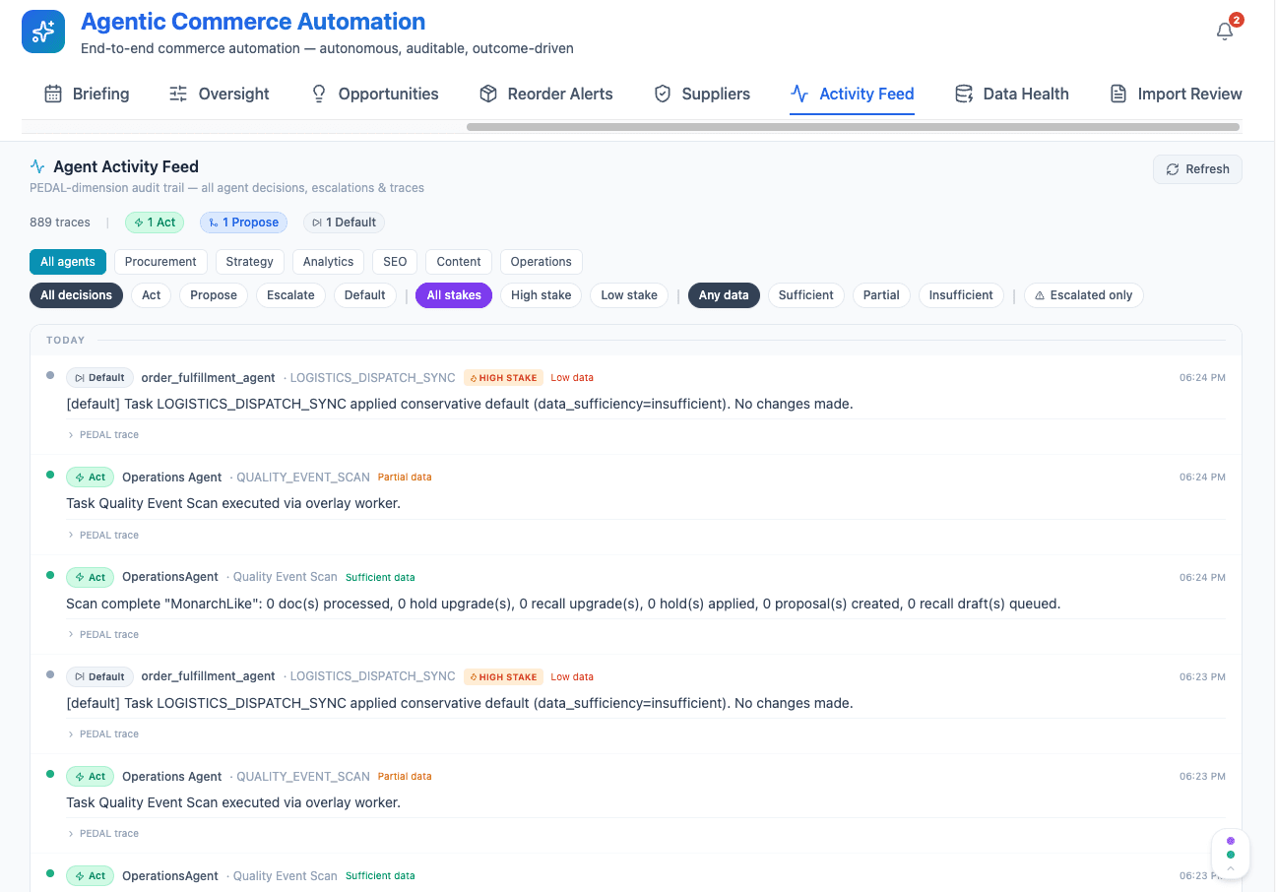
Task: Select the All decisions filter chip
Action: point(77,295)
